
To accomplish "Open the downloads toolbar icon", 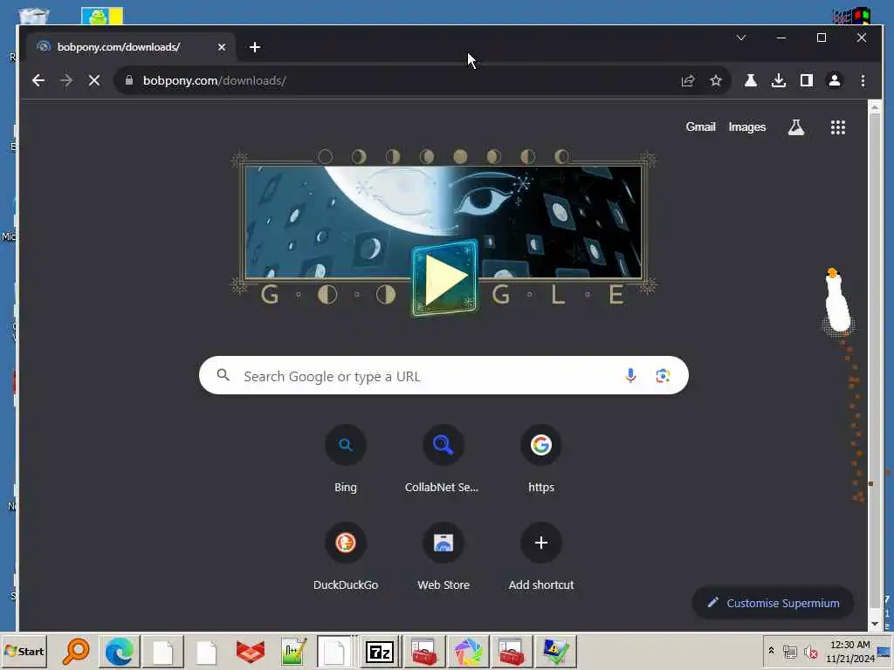I will (x=778, y=80).
